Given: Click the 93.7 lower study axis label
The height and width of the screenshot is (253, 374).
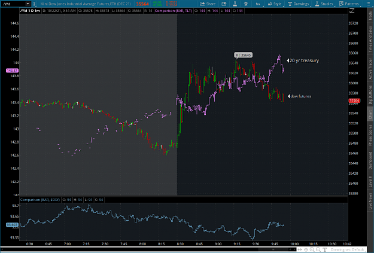Looking at the screenshot, I should [16, 206].
